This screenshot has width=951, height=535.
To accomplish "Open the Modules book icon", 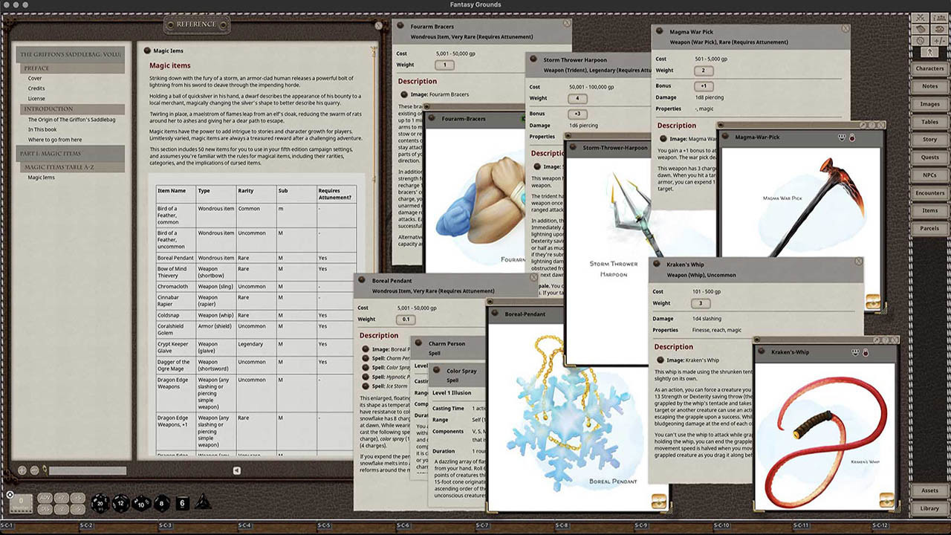I will click(921, 28).
